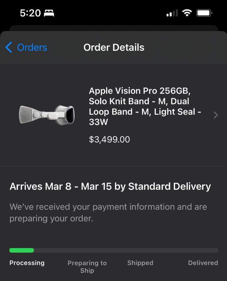Tap the unfilled gray part of progress bar
The image size is (227, 281).
pyautogui.click(x=126, y=250)
